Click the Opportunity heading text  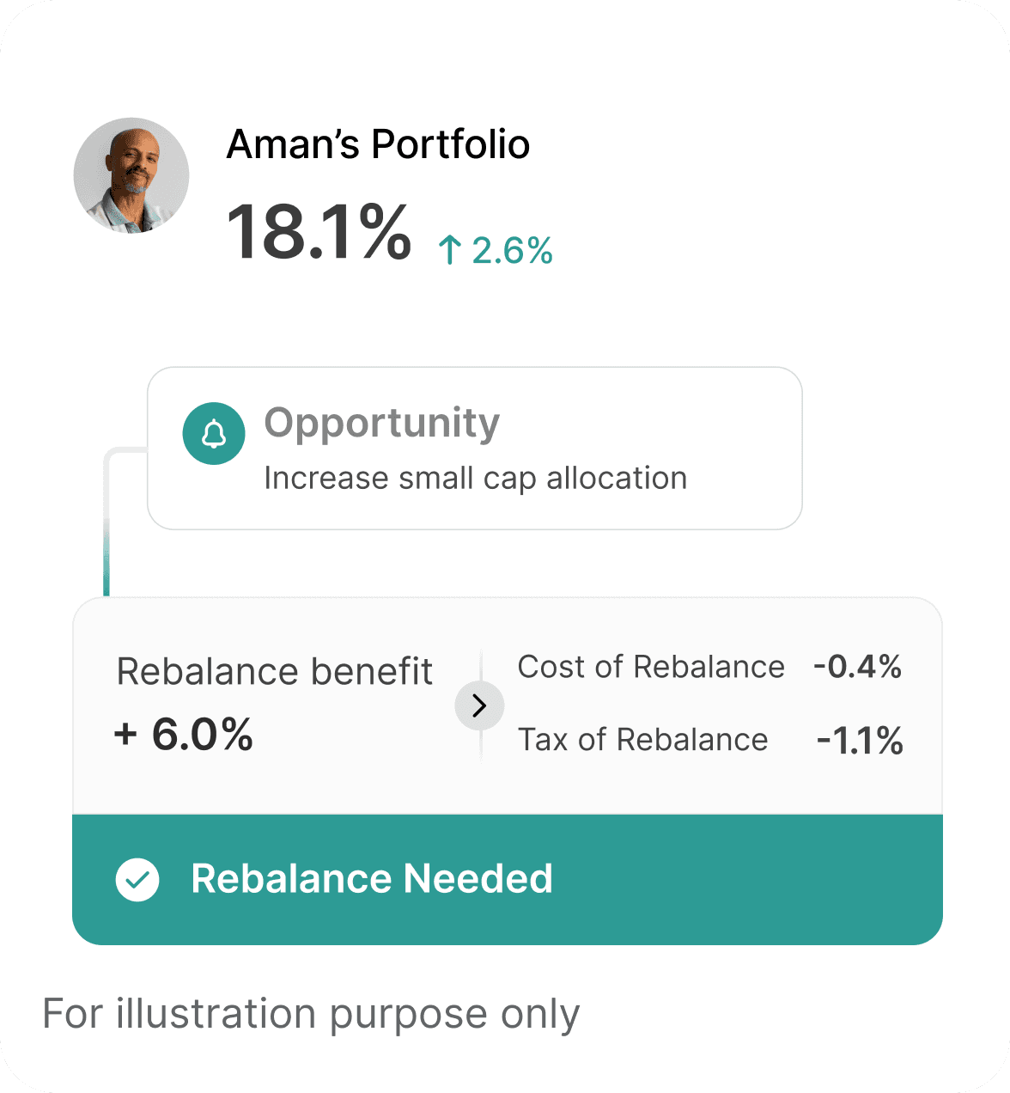pos(381,423)
